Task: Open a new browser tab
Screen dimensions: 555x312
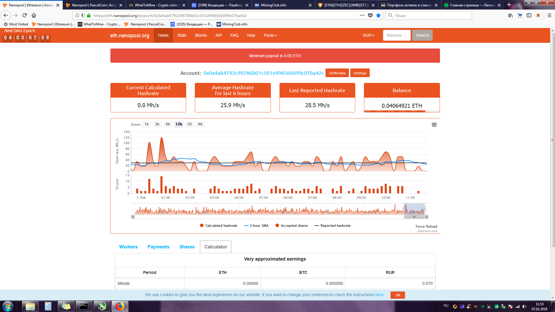Action: [x=509, y=5]
